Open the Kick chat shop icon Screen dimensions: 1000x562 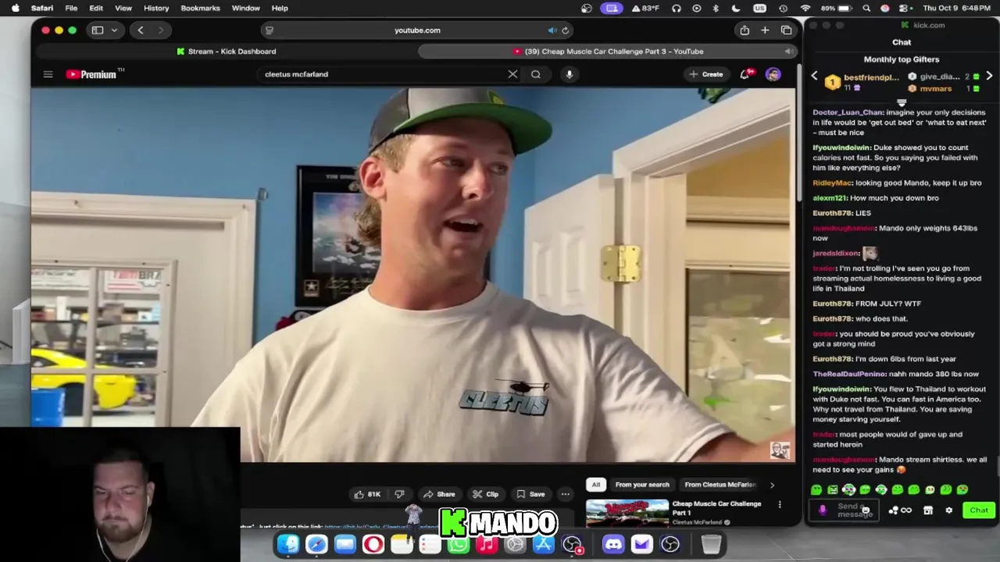928,510
